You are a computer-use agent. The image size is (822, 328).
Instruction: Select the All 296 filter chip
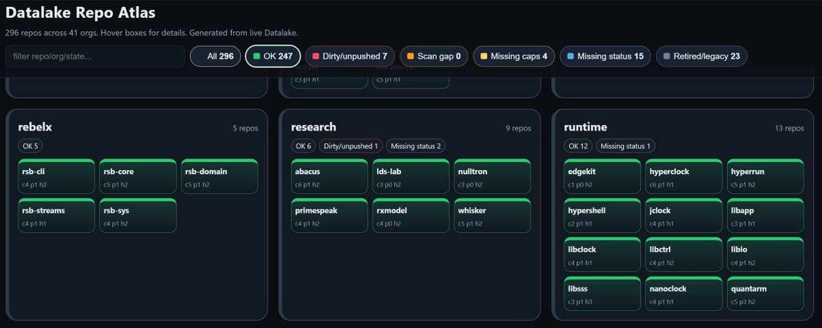[x=215, y=56]
